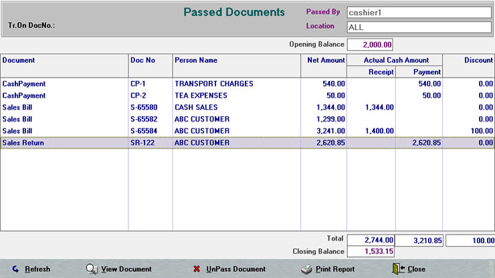Click the Actual Cash Amount header
Screen dimensions: 495x278
coord(396,60)
